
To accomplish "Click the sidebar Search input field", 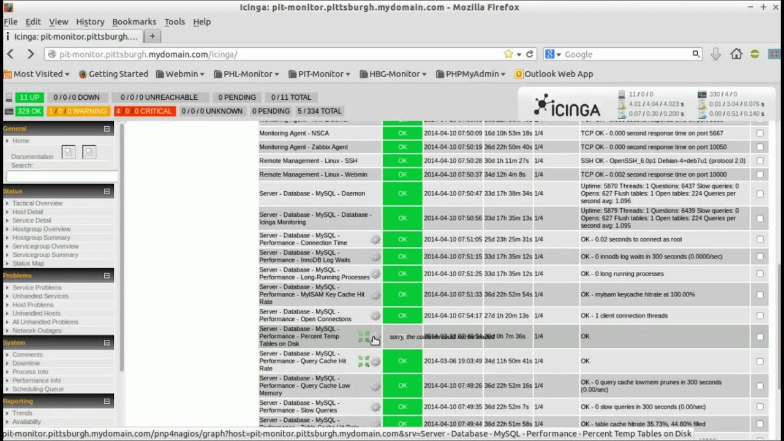I will click(62, 176).
